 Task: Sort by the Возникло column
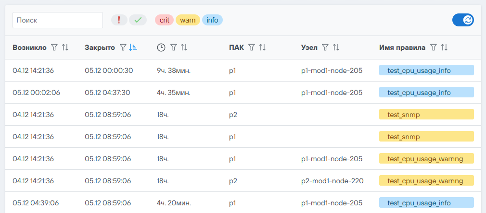click(x=65, y=47)
